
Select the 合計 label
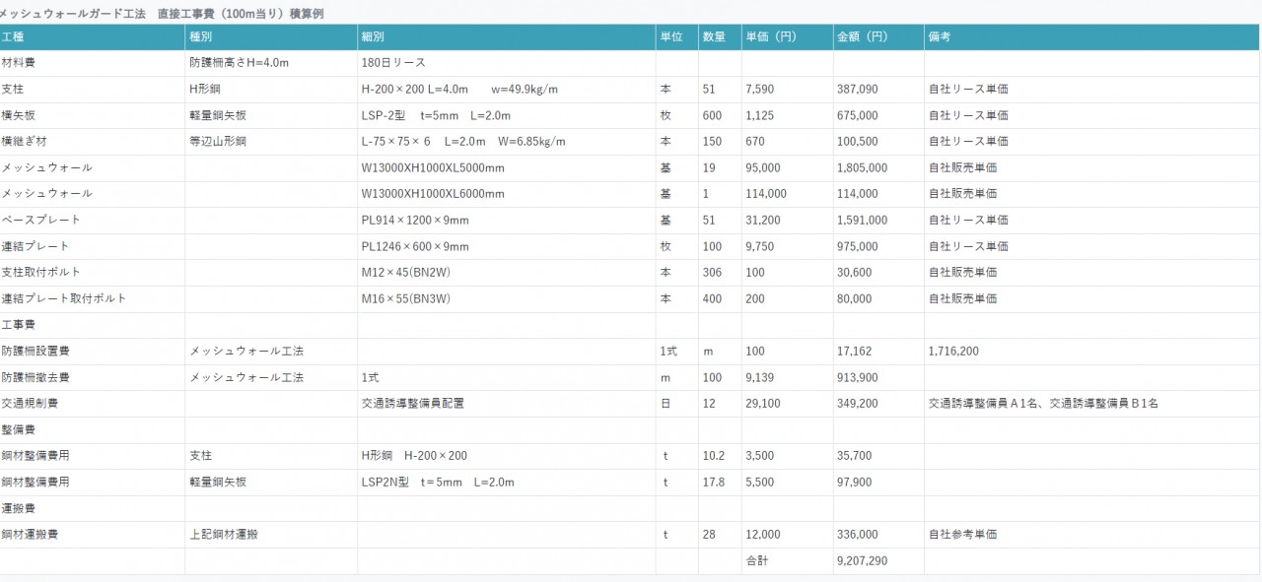coord(757,561)
